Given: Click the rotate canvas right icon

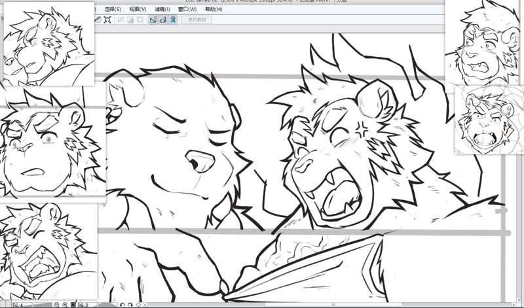Looking at the screenshot, I should coord(130,305).
